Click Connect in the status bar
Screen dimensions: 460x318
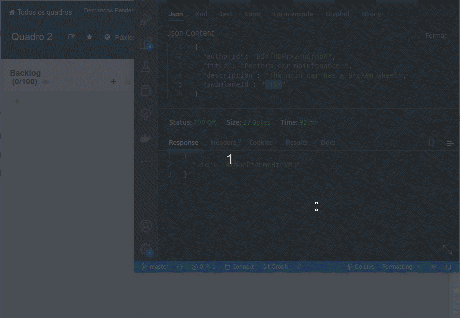click(x=239, y=267)
